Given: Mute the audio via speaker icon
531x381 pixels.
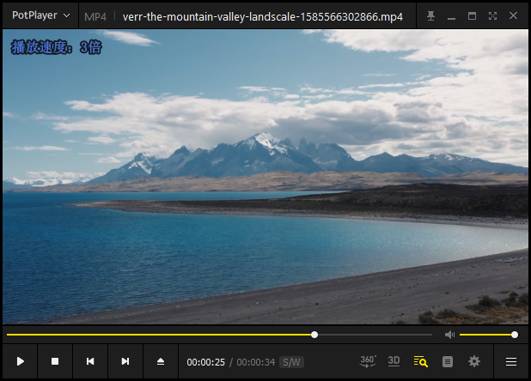Looking at the screenshot, I should [449, 335].
